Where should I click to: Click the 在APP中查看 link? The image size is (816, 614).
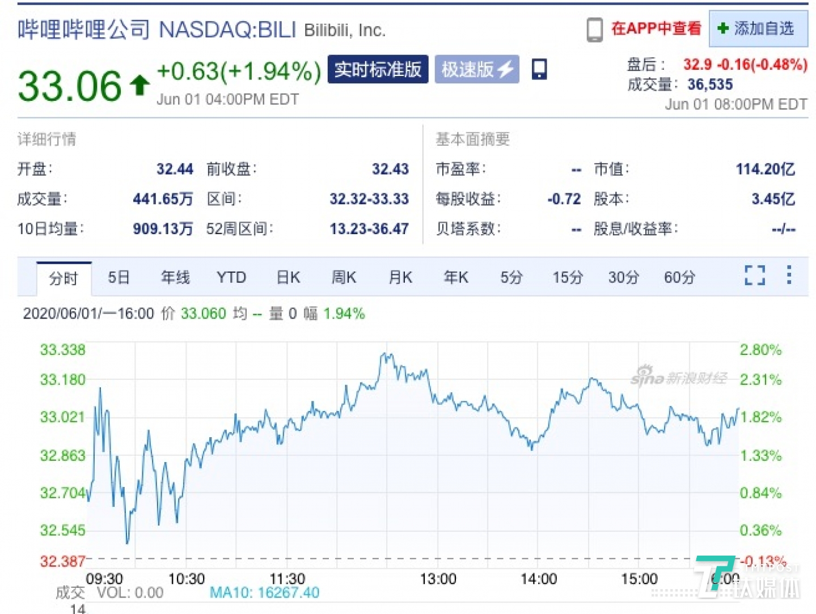656,28
